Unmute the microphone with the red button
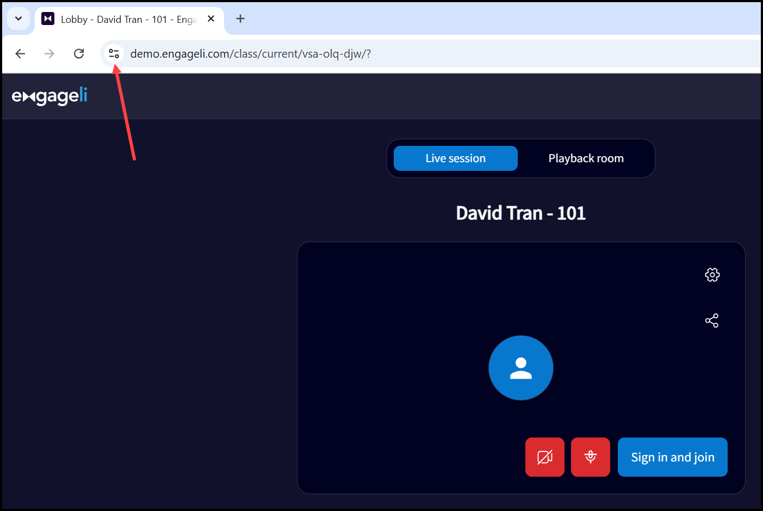This screenshot has height=511, width=763. [590, 457]
